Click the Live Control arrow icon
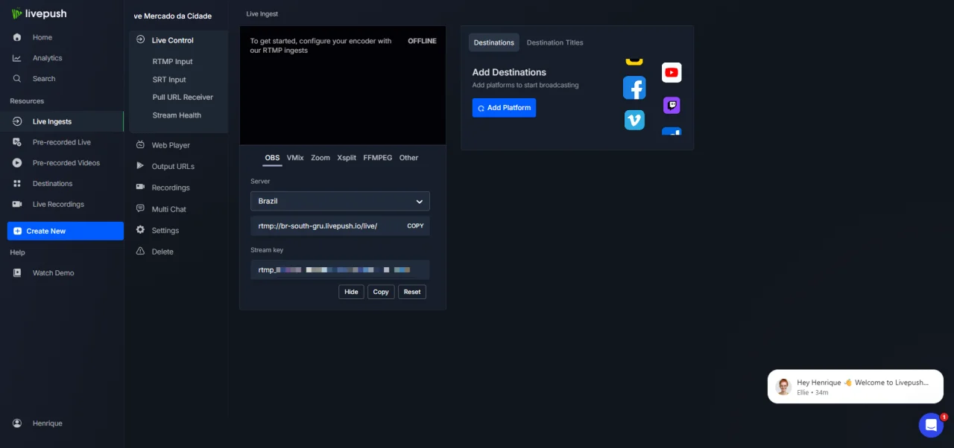This screenshot has height=448, width=954. 140,39
